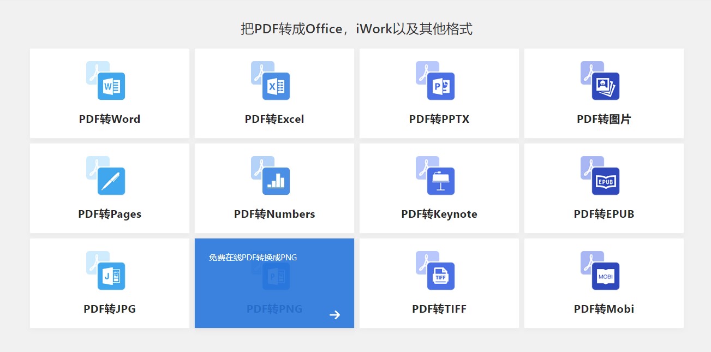Click the PDF to Mobi icon
The height and width of the screenshot is (352, 711).
click(600, 271)
